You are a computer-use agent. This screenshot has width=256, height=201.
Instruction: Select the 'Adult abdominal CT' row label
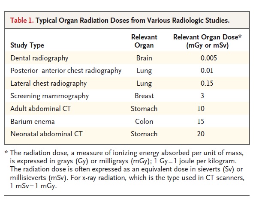pos(41,109)
